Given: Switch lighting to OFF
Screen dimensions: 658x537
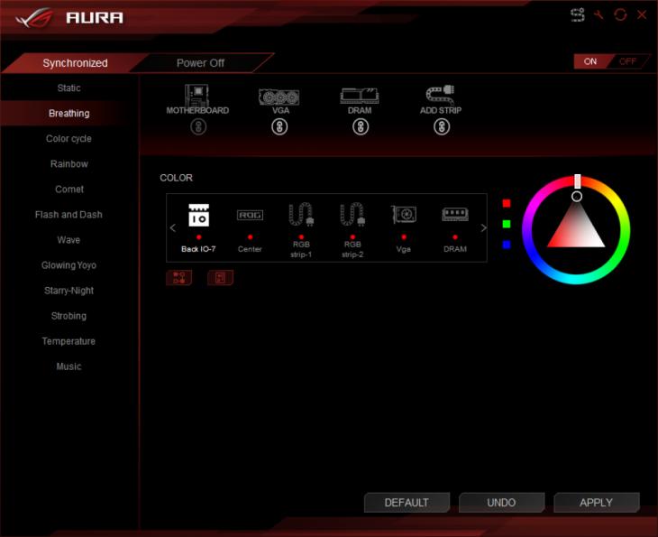Looking at the screenshot, I should tap(627, 61).
